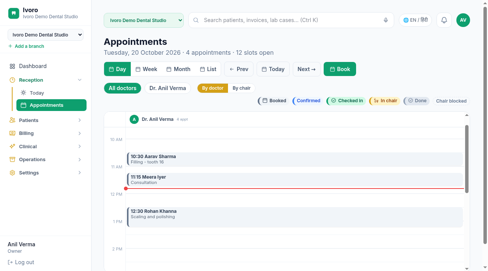Switch to Day view

(117, 69)
